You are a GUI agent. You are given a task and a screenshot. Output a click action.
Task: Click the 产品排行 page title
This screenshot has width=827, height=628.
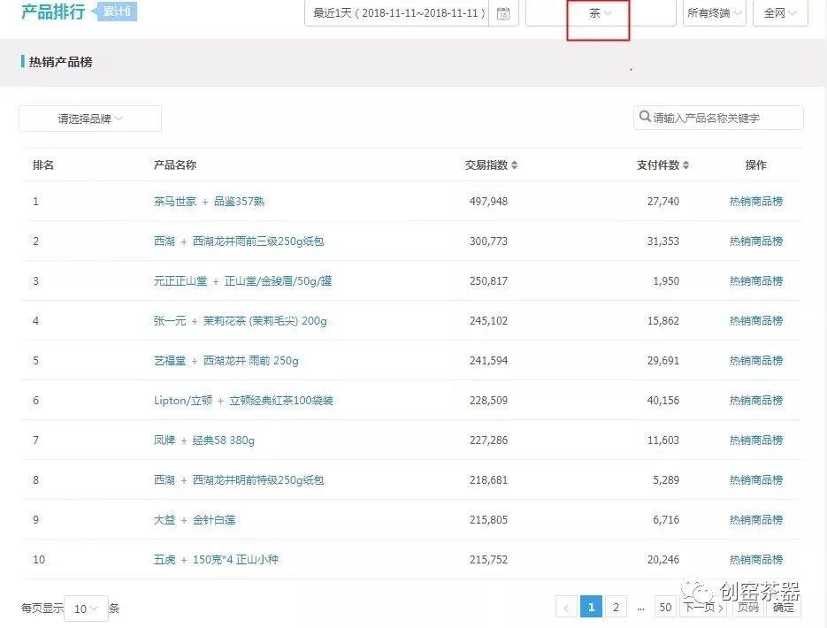coord(53,11)
